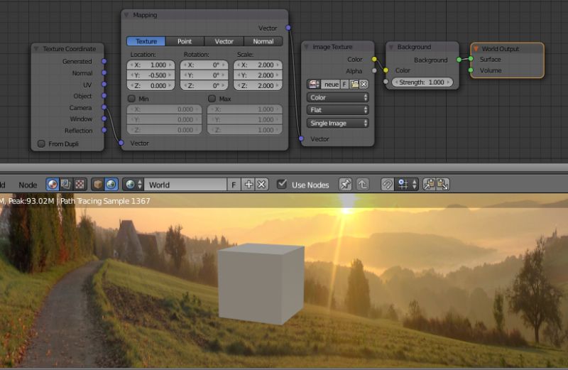Click the Reflection output socket

click(104, 130)
